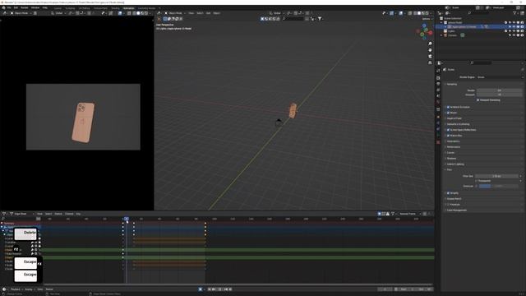This screenshot has height=296, width=526.
Task: Open the Playback popover in the timeline
Action: point(16,289)
